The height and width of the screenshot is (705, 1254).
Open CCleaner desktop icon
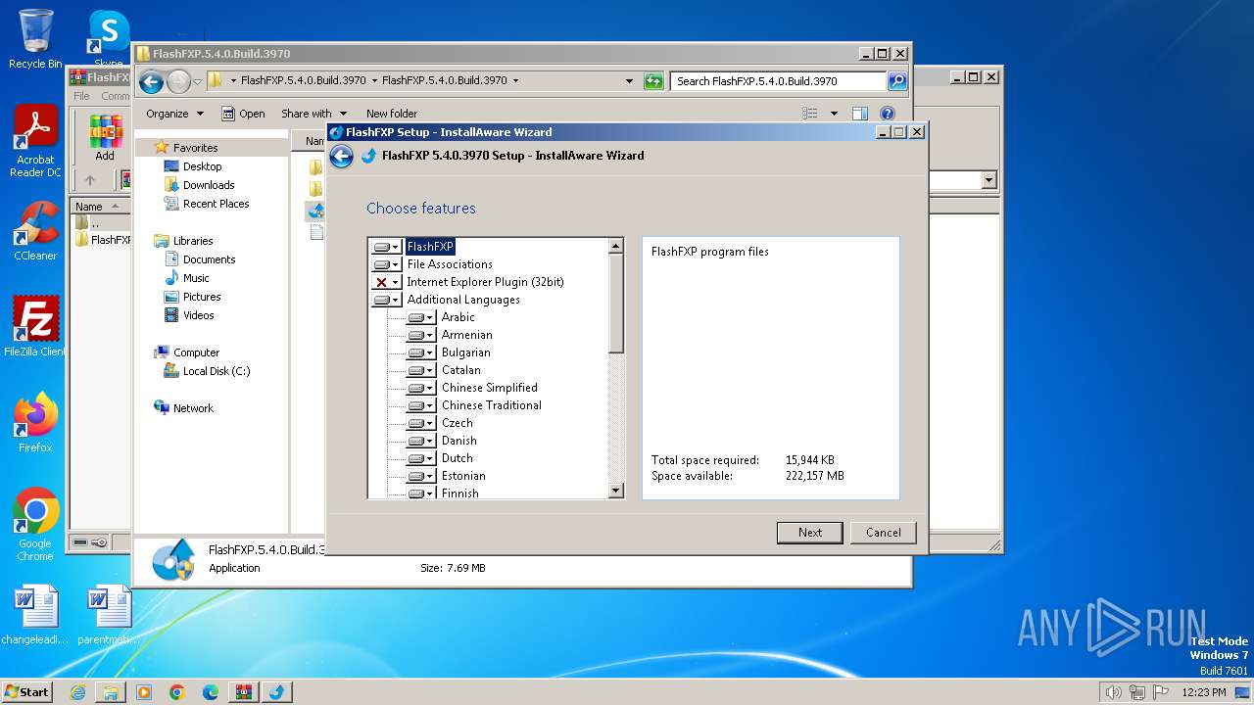[x=35, y=231]
